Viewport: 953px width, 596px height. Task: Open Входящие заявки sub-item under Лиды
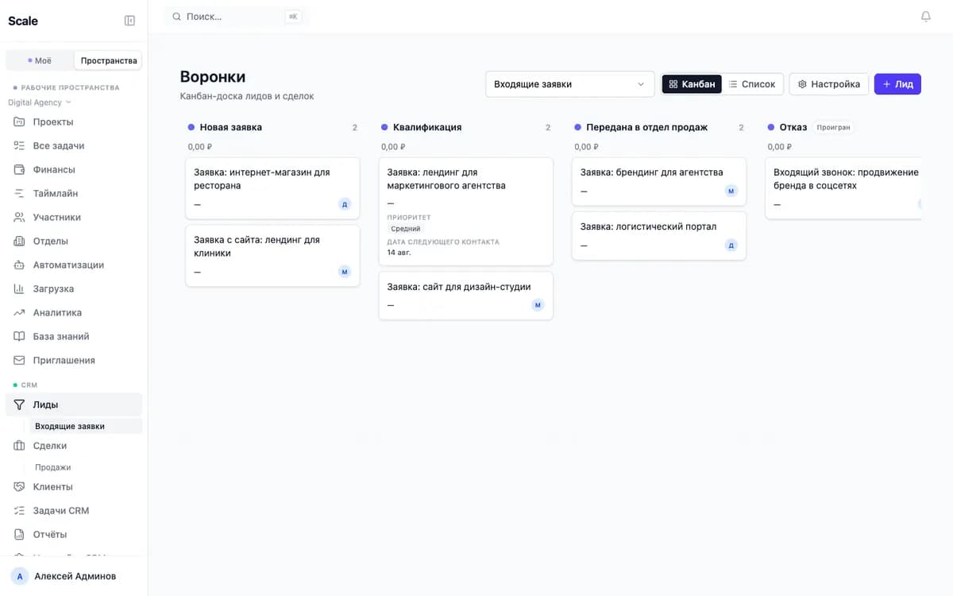(86, 426)
